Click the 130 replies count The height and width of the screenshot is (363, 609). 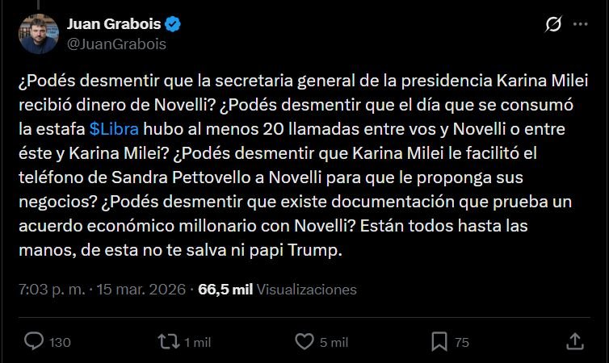pos(60,342)
